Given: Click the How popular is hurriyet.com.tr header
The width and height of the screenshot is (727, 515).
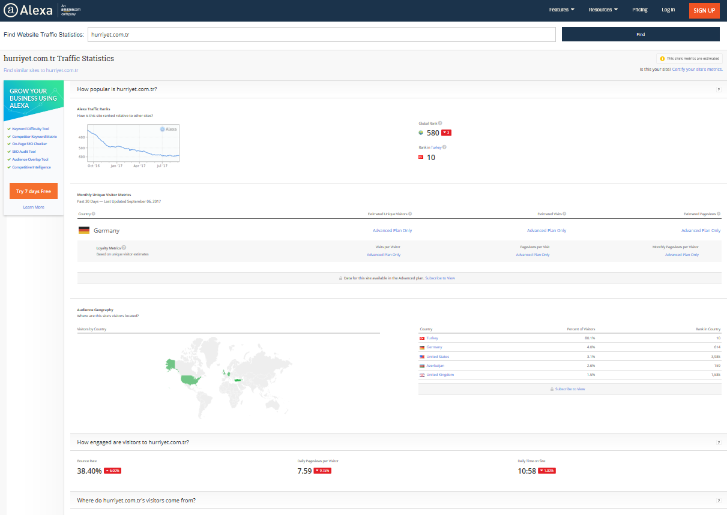Looking at the screenshot, I should 399,90.
